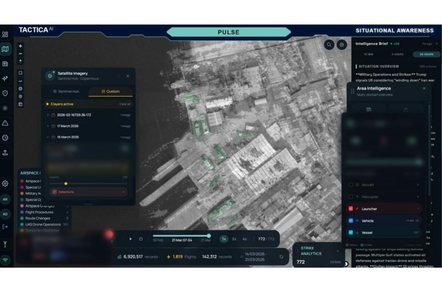
Task: Click the Satellite Imagery drag handle dots
Action: click(119, 76)
